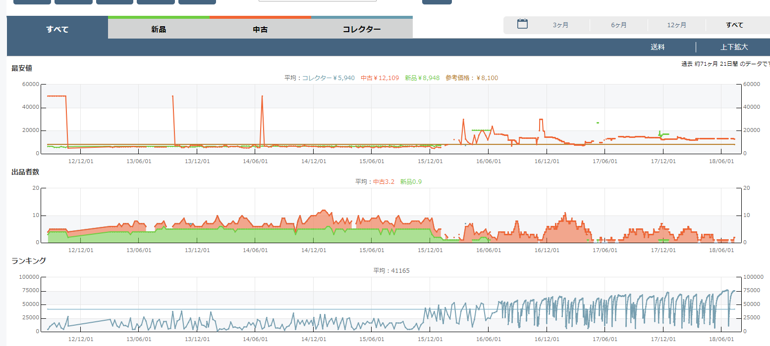Click the ranking line peak after 18/06/01
Screen dimensions: 770x346
click(x=727, y=290)
